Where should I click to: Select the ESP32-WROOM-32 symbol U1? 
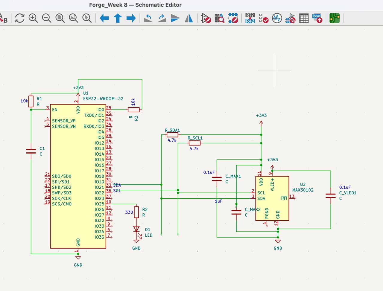click(78, 176)
